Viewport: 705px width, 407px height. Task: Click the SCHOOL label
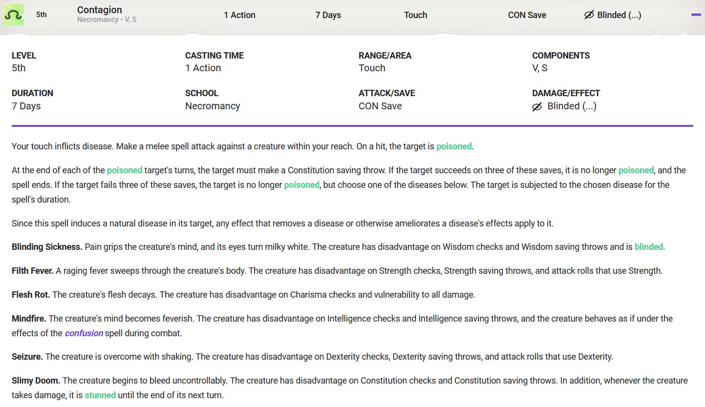point(202,93)
